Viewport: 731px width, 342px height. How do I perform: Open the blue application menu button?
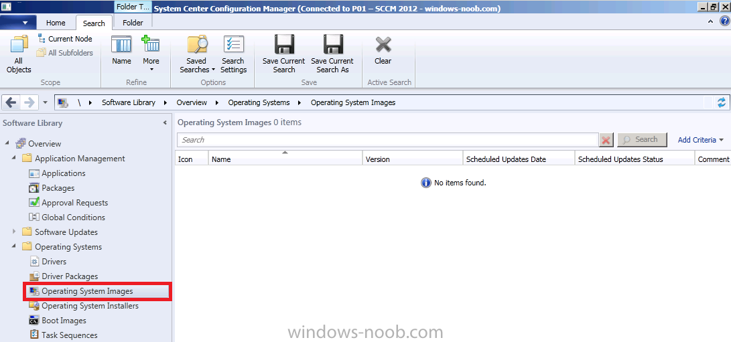pyautogui.click(x=17, y=22)
